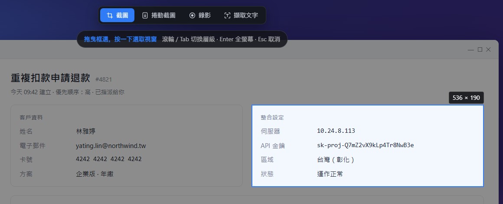Click the scroll-capture icon beside 捲動截圖
The image size is (503, 204).
(x=145, y=16)
